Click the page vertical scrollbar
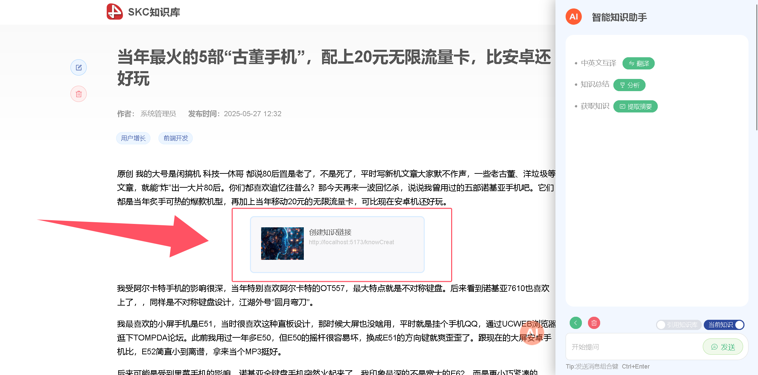The image size is (758, 375). point(757,68)
